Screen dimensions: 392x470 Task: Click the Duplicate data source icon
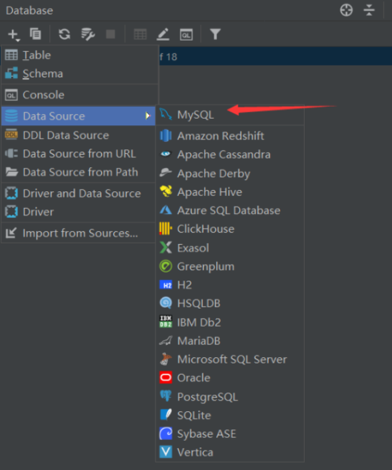click(x=35, y=33)
